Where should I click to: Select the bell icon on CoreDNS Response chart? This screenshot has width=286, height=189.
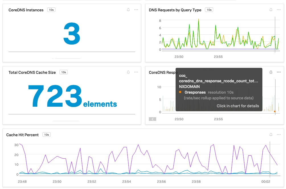271,72
